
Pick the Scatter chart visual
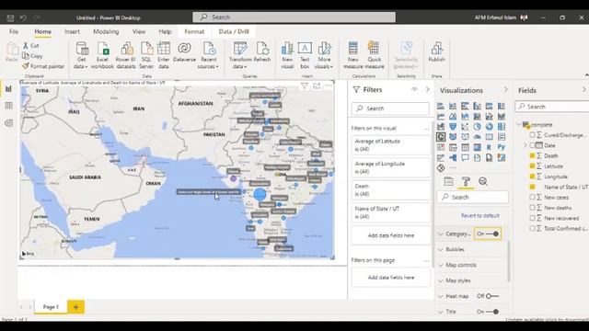[x=465, y=127]
